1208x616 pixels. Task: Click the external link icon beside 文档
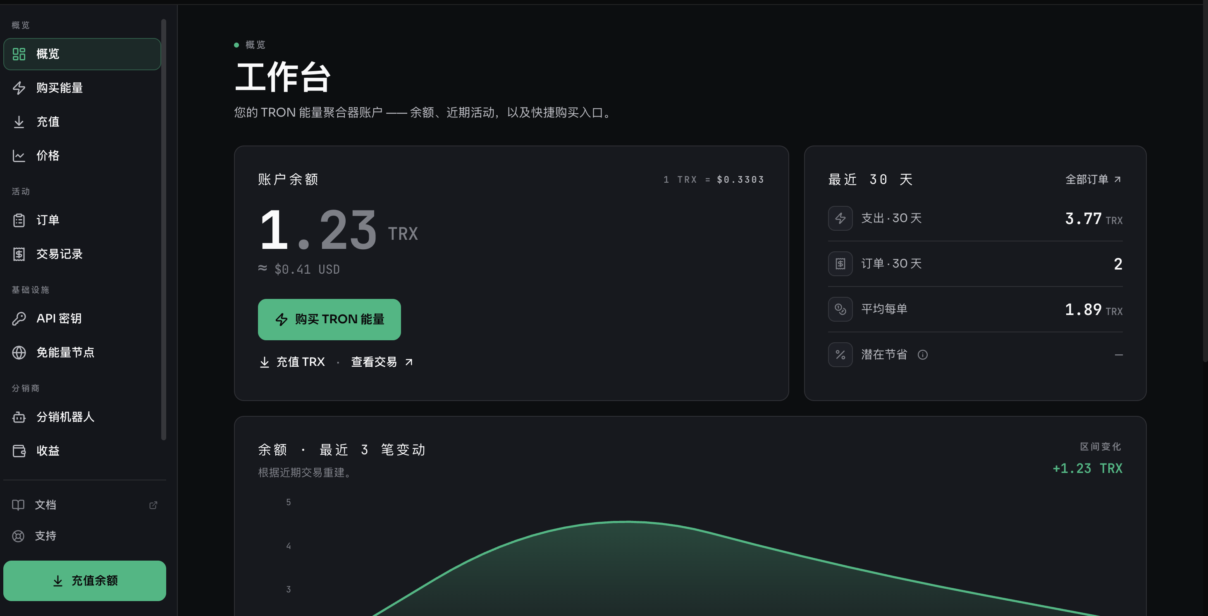coord(153,505)
